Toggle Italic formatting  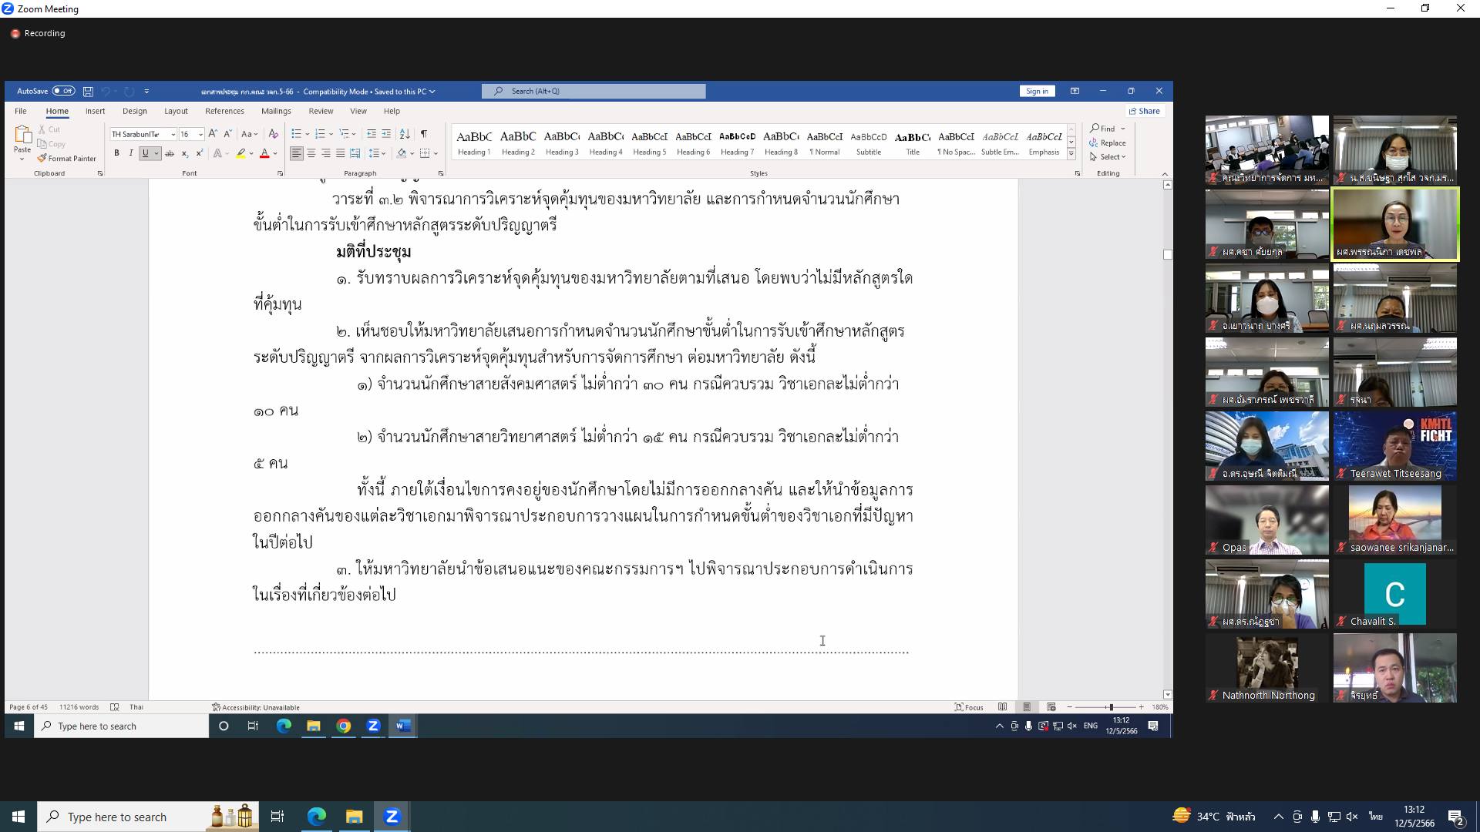click(131, 153)
